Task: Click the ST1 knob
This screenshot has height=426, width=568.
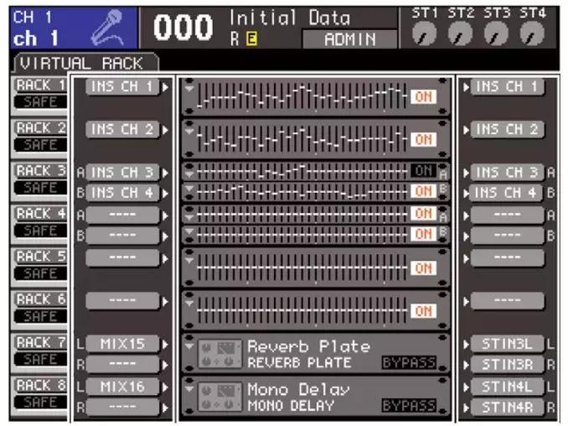Action: coord(427,32)
